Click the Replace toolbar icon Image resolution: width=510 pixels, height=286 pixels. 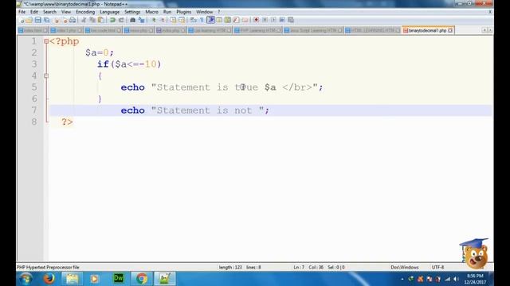pyautogui.click(x=141, y=20)
